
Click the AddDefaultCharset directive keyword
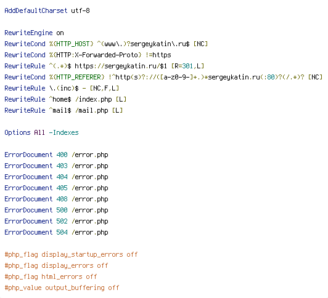click(x=36, y=10)
